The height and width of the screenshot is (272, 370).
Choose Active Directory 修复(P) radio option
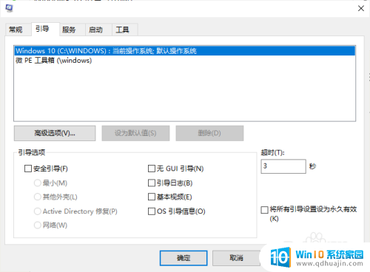(38, 211)
